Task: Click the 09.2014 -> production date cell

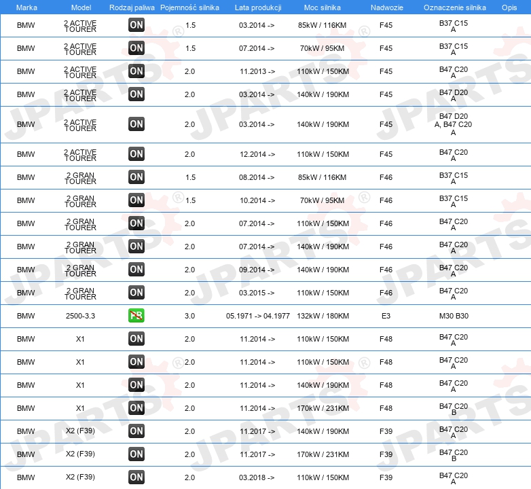Action: pyautogui.click(x=257, y=270)
